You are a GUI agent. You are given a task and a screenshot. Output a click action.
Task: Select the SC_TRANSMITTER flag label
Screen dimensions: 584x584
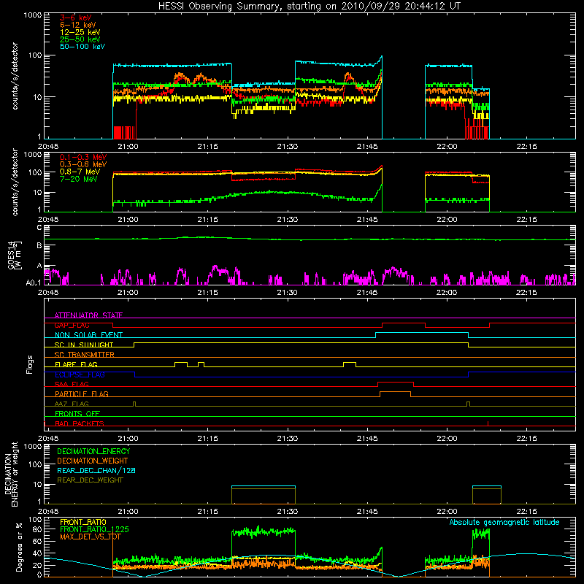pos(85,355)
